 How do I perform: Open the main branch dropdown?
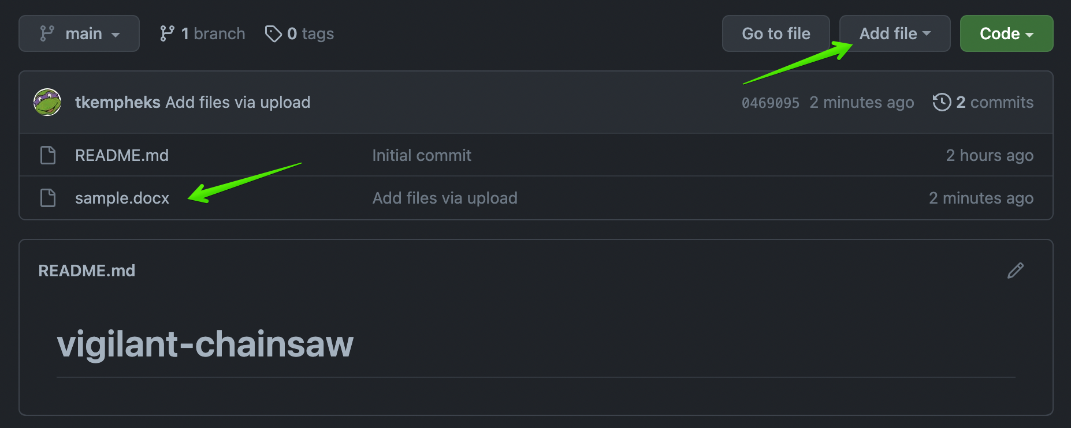point(79,33)
